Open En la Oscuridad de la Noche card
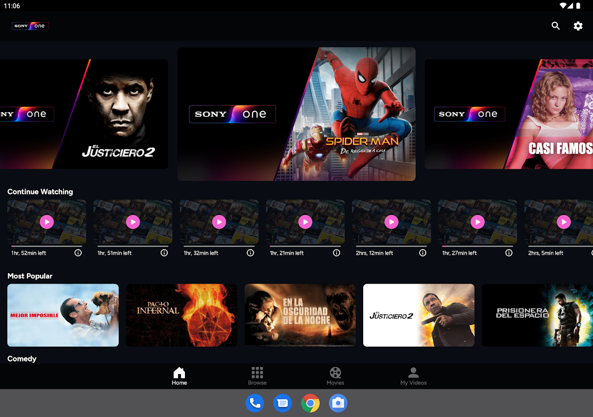593x417 pixels. [x=300, y=315]
